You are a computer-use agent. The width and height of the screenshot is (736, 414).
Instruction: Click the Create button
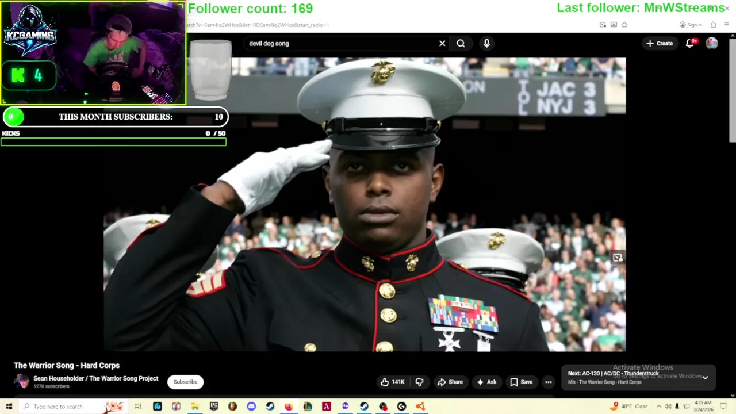tap(660, 43)
